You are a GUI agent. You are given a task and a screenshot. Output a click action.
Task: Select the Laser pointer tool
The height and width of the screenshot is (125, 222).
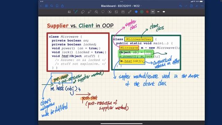pos(129,12)
